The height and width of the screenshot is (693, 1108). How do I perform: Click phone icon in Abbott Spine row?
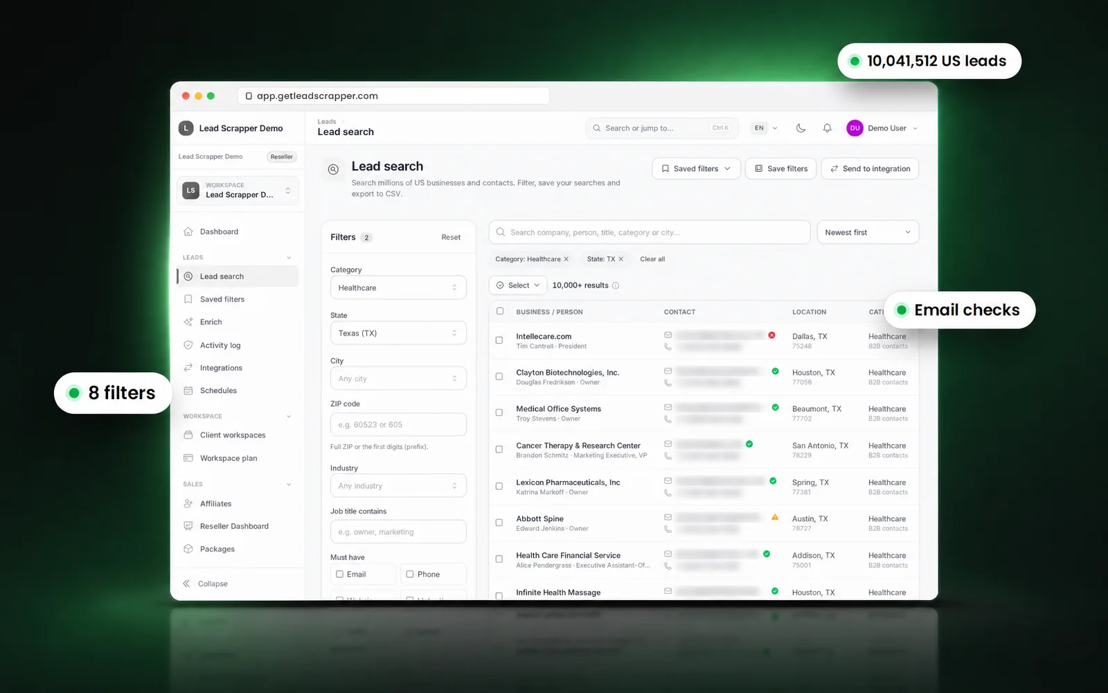click(668, 529)
